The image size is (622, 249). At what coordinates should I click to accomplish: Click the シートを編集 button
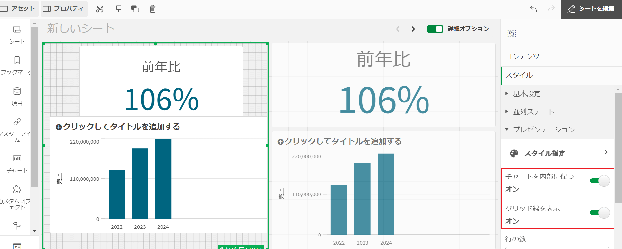[x=591, y=9]
